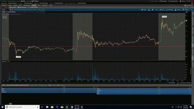Open the Studies dropdown
This screenshot has height=109, width=194.
[x=178, y=10]
